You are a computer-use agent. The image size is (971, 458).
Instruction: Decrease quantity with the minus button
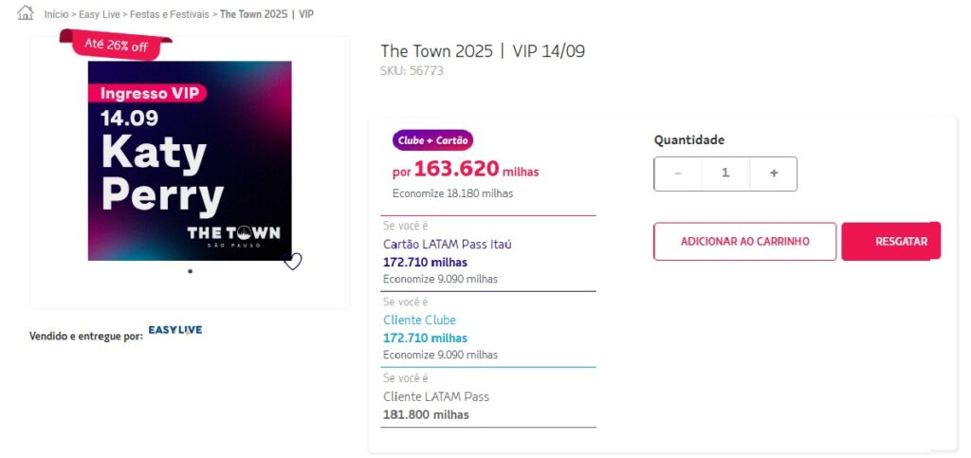[x=678, y=174]
